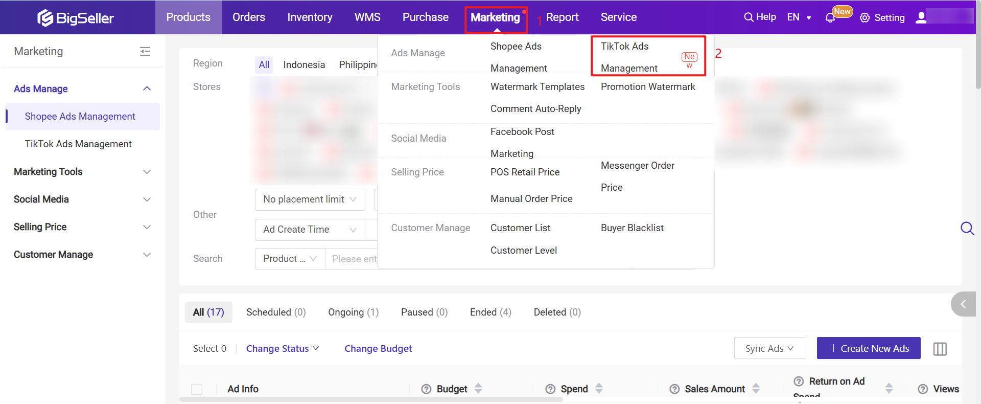Open the Products top menu
The width and height of the screenshot is (981, 404).
(x=188, y=17)
